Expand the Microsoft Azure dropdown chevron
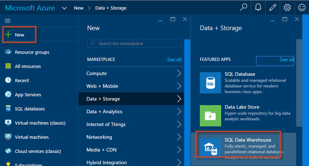The height and width of the screenshot is (166, 309). [64, 8]
